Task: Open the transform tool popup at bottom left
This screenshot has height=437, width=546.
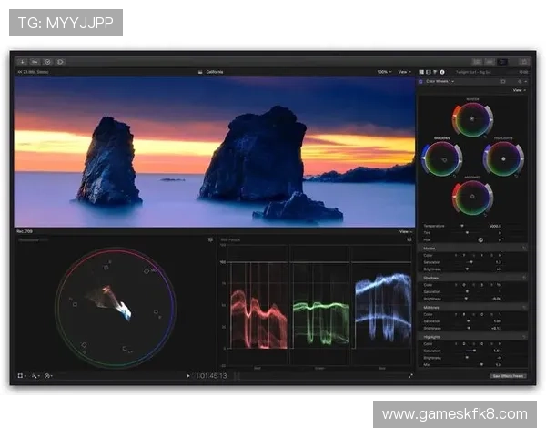Action: pyautogui.click(x=23, y=375)
